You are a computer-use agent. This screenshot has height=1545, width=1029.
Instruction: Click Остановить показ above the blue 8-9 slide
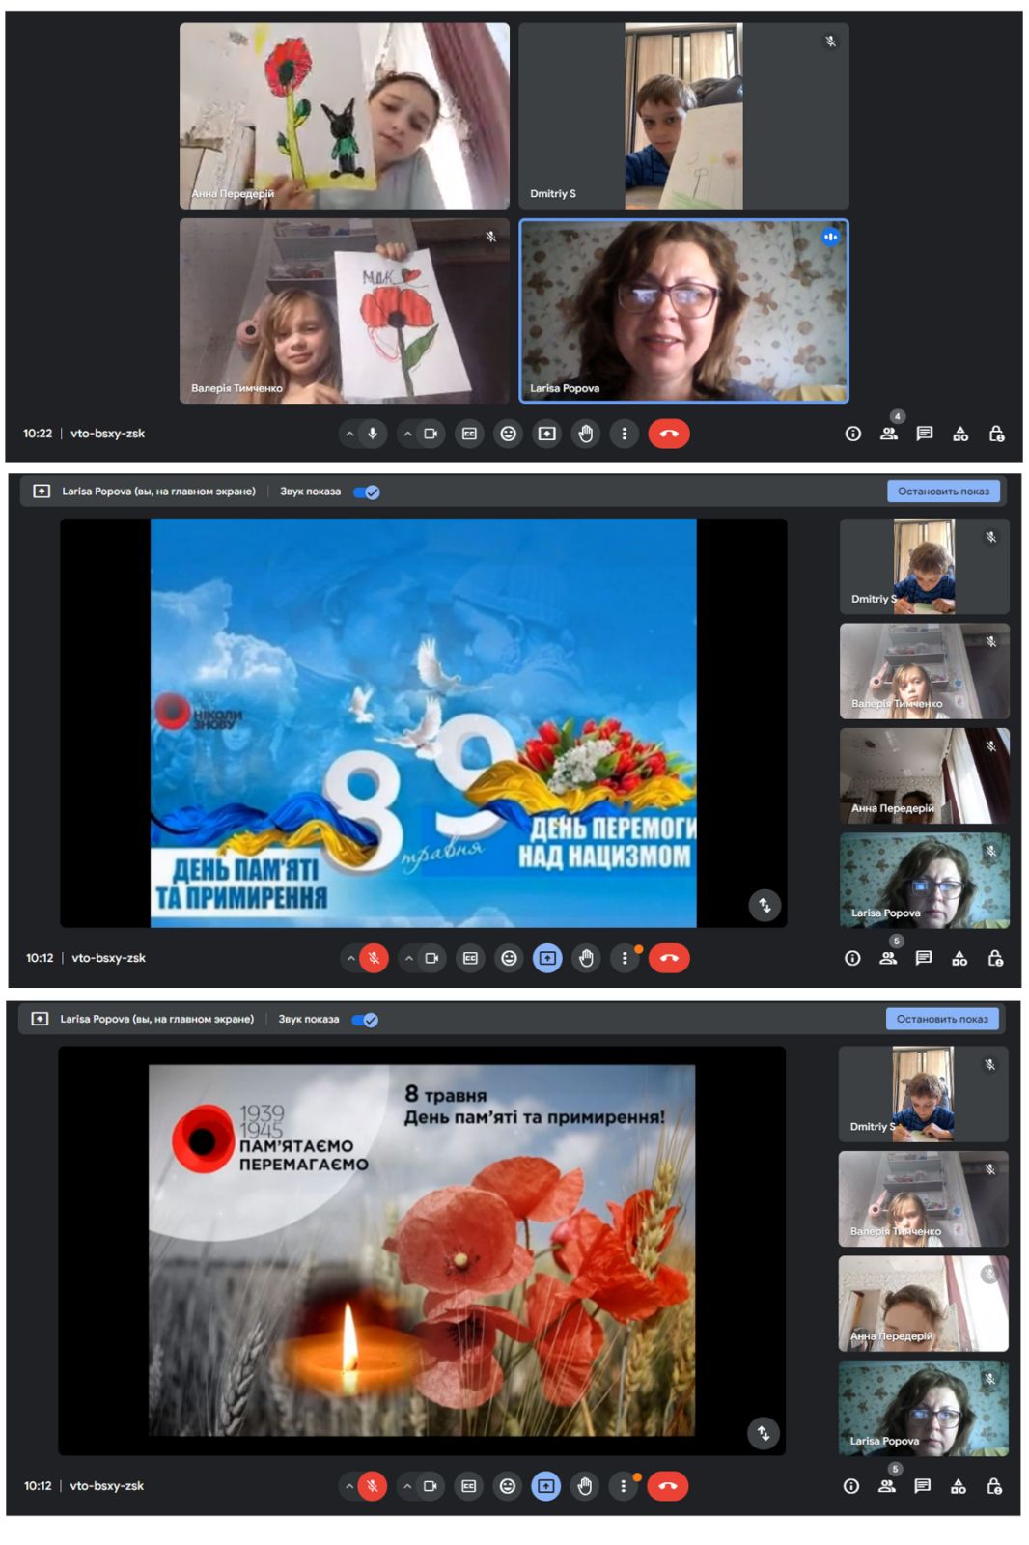pos(943,492)
